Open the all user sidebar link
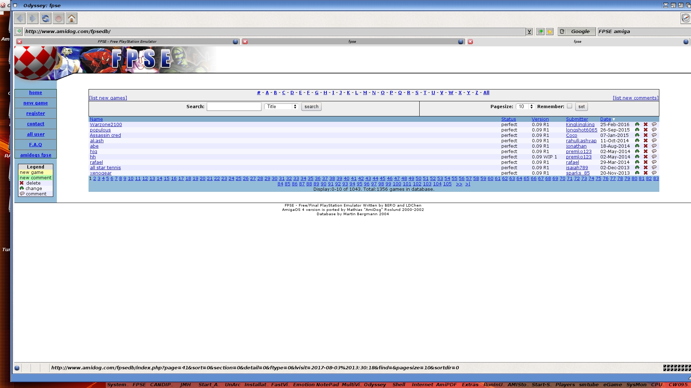 click(x=36, y=134)
